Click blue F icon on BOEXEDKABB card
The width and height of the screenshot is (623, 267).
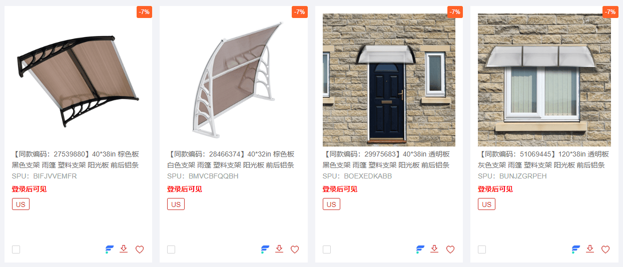tap(420, 249)
